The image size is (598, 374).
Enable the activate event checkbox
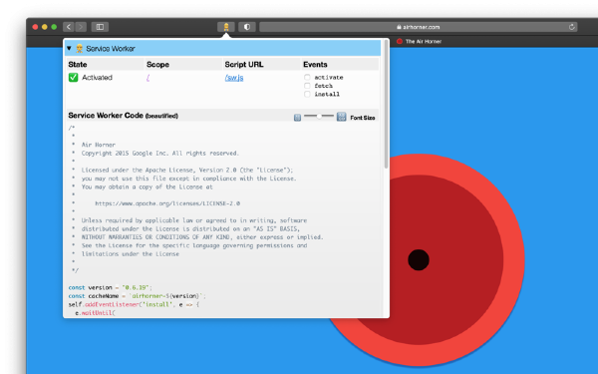[307, 77]
